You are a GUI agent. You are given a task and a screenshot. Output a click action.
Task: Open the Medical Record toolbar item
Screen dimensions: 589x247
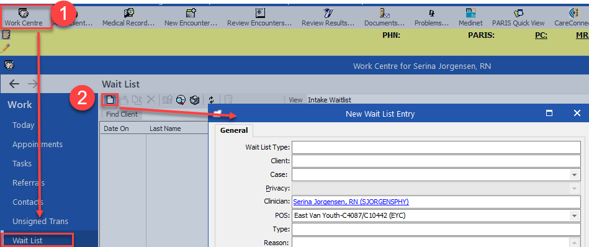coord(128,17)
